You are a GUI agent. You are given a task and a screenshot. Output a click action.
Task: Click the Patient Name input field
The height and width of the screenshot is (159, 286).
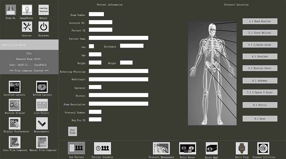(x=118, y=38)
